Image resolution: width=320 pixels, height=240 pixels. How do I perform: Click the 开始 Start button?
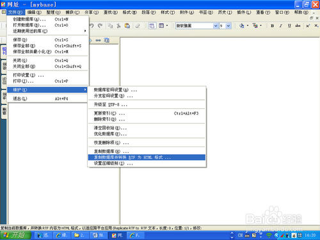click(x=15, y=236)
